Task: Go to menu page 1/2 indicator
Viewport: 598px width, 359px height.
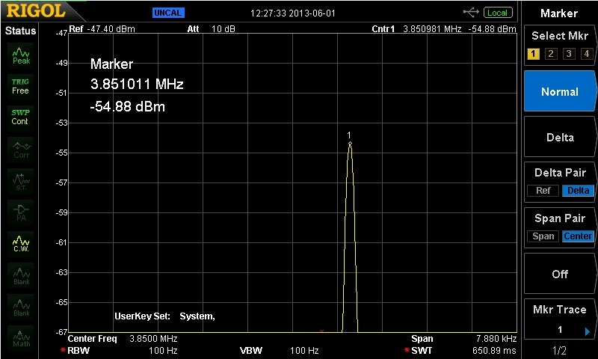Action: coord(559,350)
